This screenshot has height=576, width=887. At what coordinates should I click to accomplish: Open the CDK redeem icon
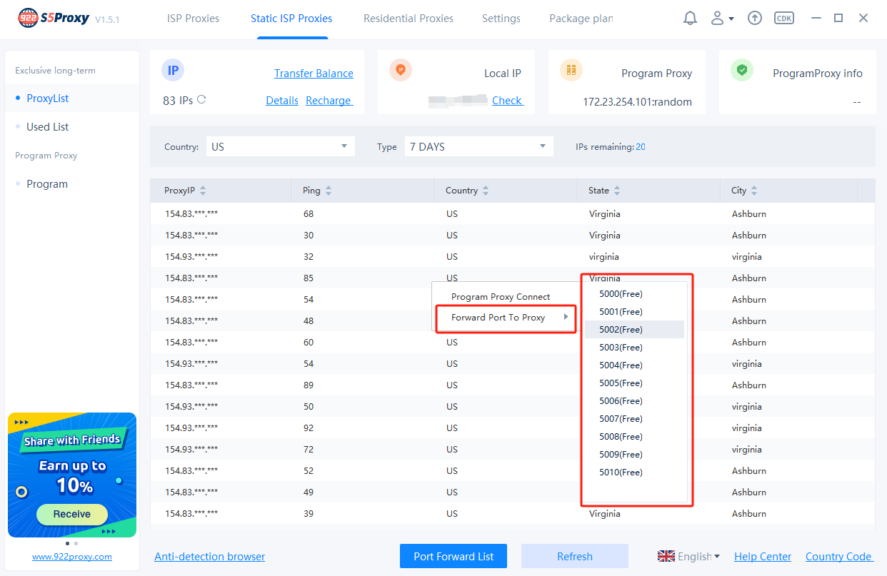coord(784,19)
